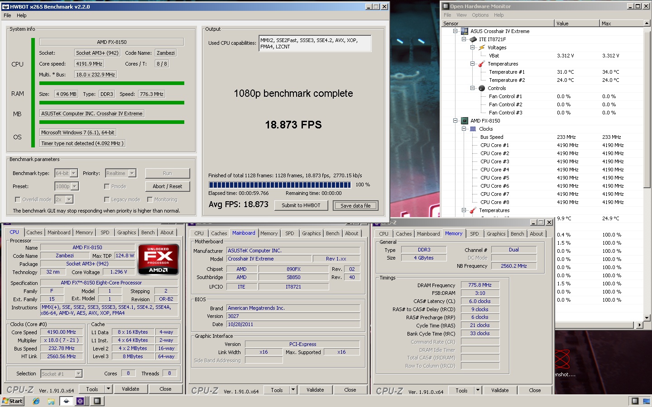Toggle the Legacy mode checkbox
This screenshot has width=652, height=407.
pyautogui.click(x=107, y=199)
